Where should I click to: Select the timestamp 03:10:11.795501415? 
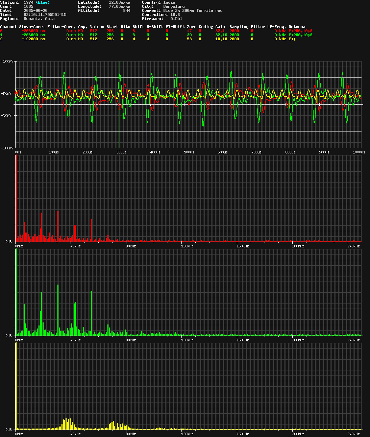(x=45, y=15)
